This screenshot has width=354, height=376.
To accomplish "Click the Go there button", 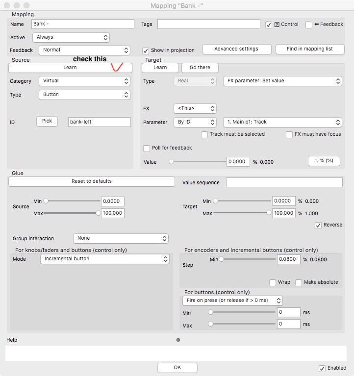I will coord(200,68).
